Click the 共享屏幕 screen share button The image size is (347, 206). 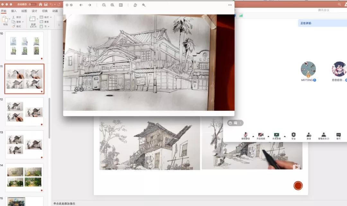277,135
